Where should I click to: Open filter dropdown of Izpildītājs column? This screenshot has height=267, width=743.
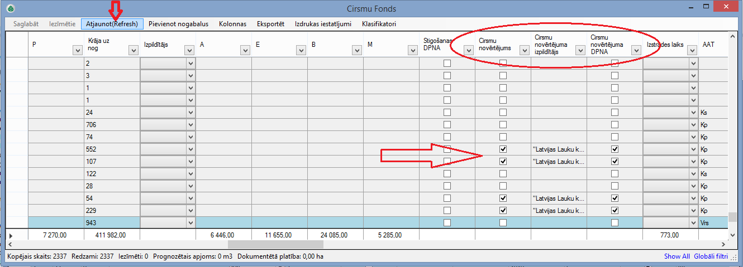189,50
